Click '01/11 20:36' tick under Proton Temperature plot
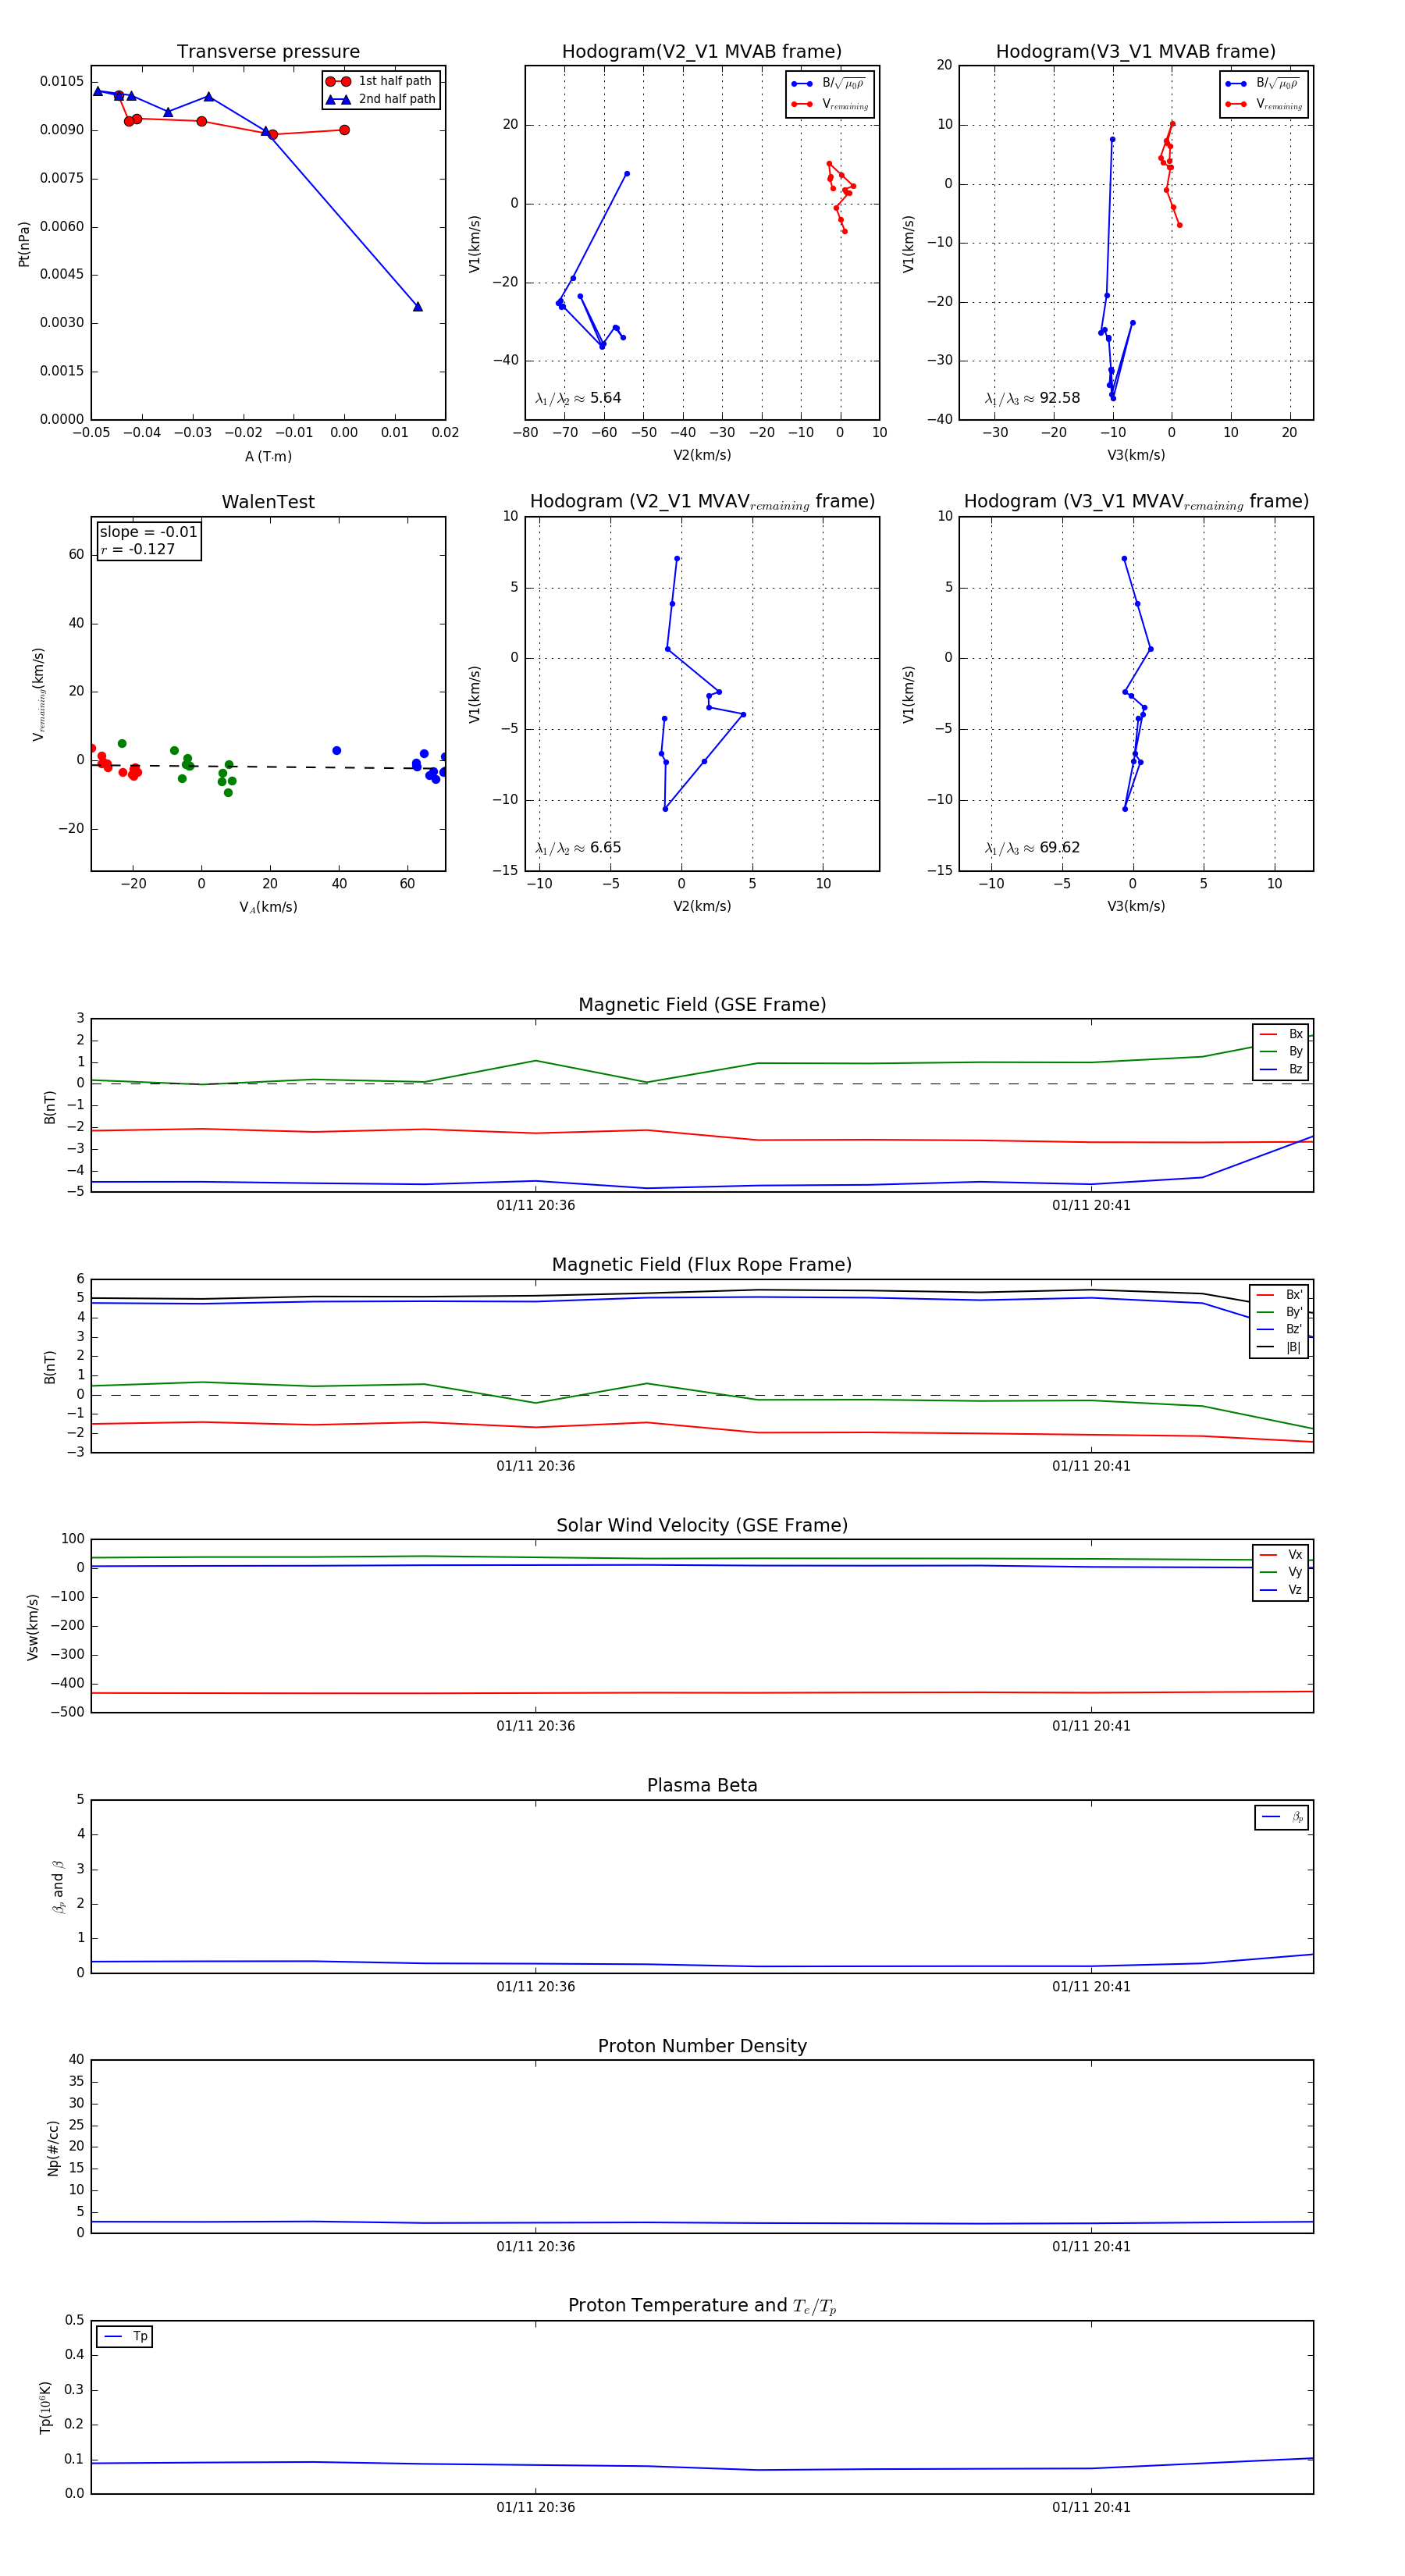1405x2576 pixels. tap(536, 2507)
